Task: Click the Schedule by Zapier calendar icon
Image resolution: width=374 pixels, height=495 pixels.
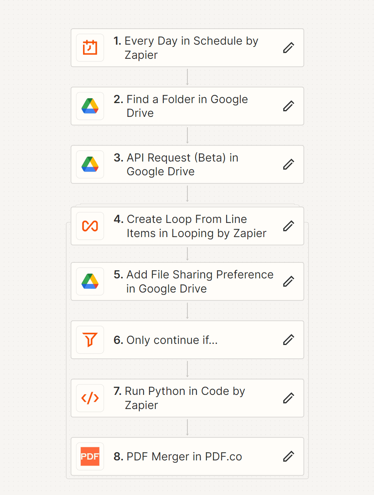Action: tap(90, 48)
